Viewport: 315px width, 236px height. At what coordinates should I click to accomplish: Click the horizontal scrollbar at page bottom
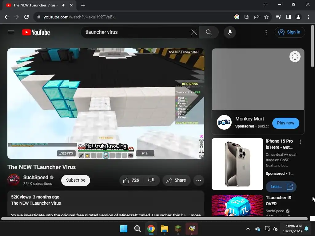tap(154, 218)
